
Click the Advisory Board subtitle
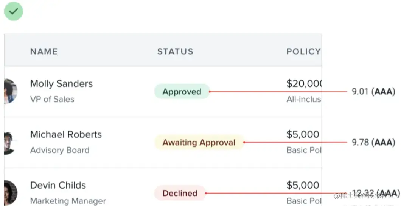pyautogui.click(x=60, y=150)
